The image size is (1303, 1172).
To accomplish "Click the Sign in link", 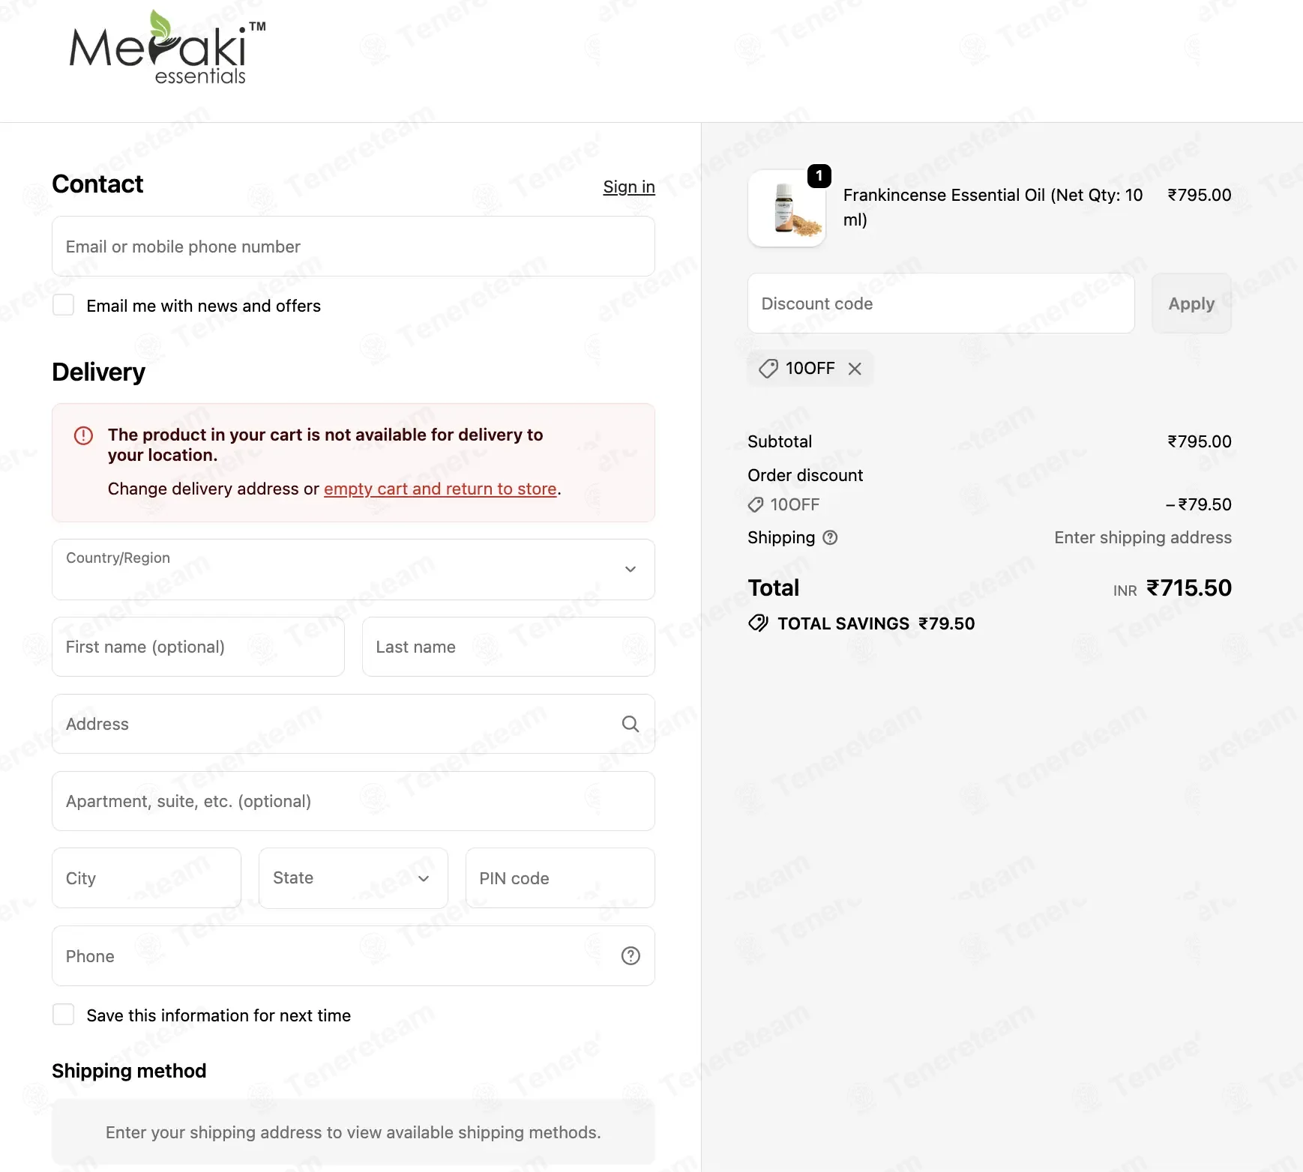I will pyautogui.click(x=629, y=187).
